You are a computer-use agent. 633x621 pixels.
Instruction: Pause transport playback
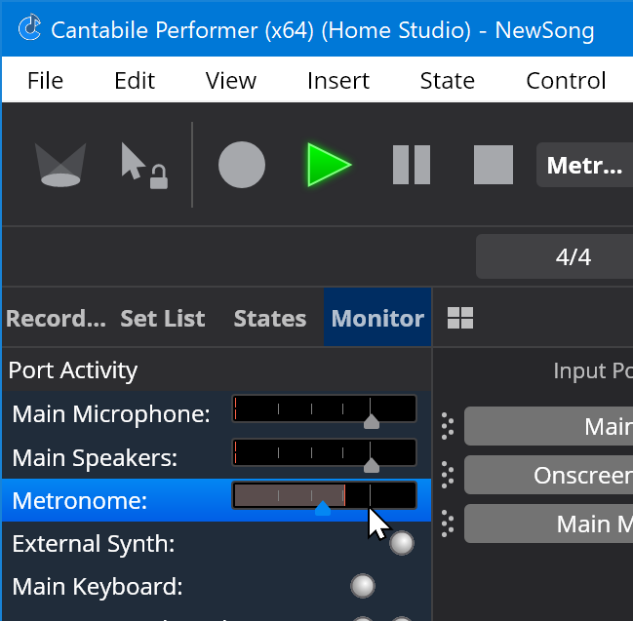click(412, 165)
